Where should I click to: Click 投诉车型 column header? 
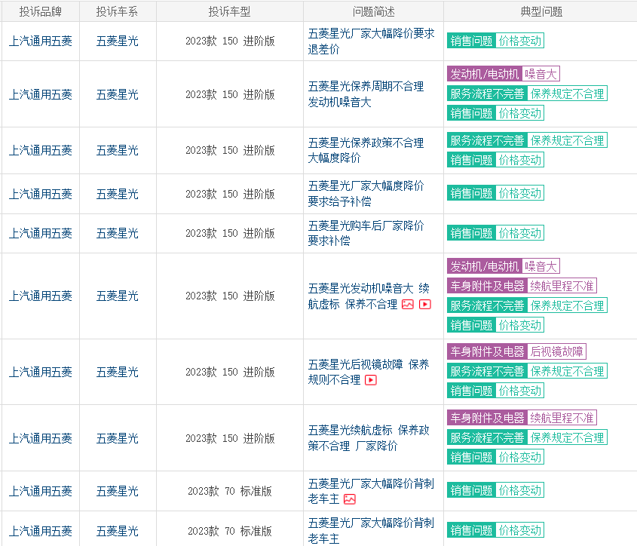coord(229,12)
